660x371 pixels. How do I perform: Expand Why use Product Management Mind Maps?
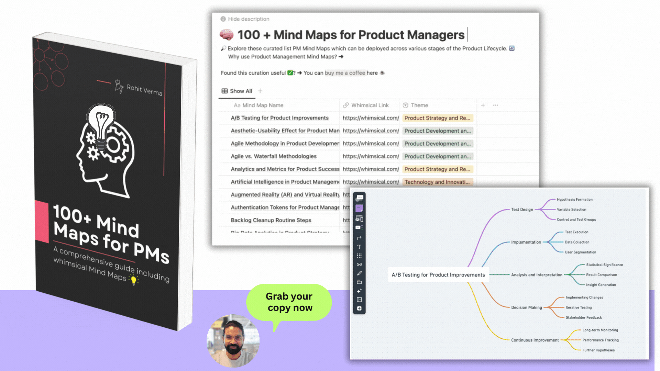tap(285, 57)
